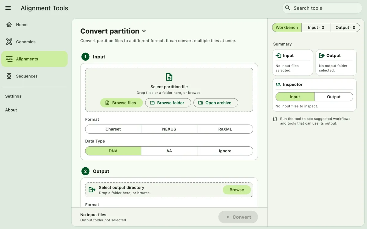Click 'Output folder not selected' status text
The height and width of the screenshot is (229, 367).
pos(103,220)
